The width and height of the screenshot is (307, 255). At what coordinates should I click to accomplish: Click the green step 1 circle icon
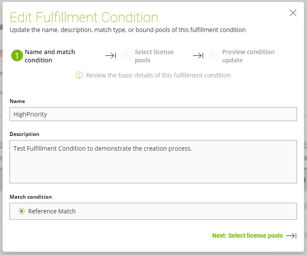click(x=16, y=56)
